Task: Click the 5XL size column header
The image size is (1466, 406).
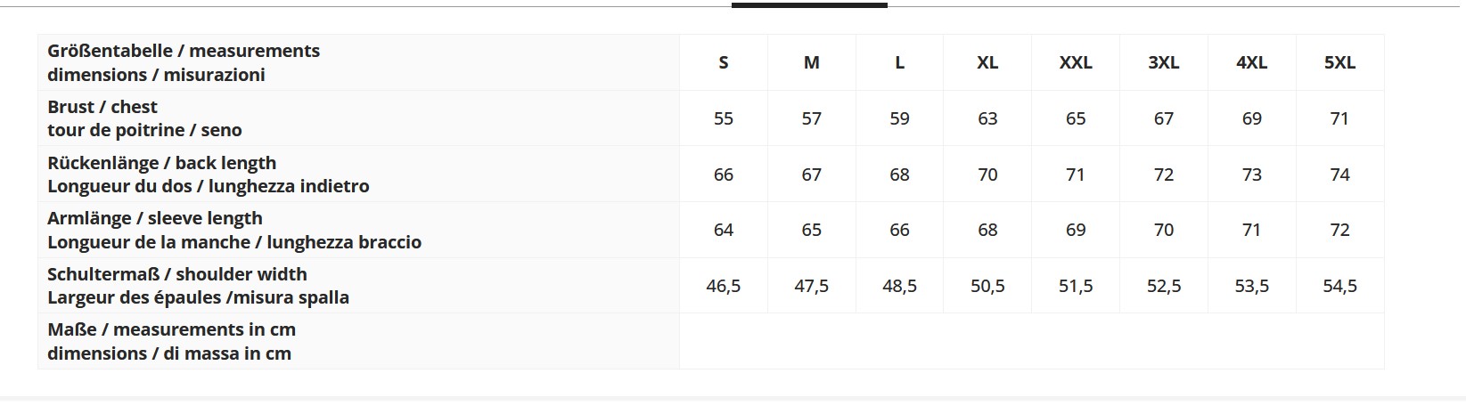Action: tap(1339, 62)
